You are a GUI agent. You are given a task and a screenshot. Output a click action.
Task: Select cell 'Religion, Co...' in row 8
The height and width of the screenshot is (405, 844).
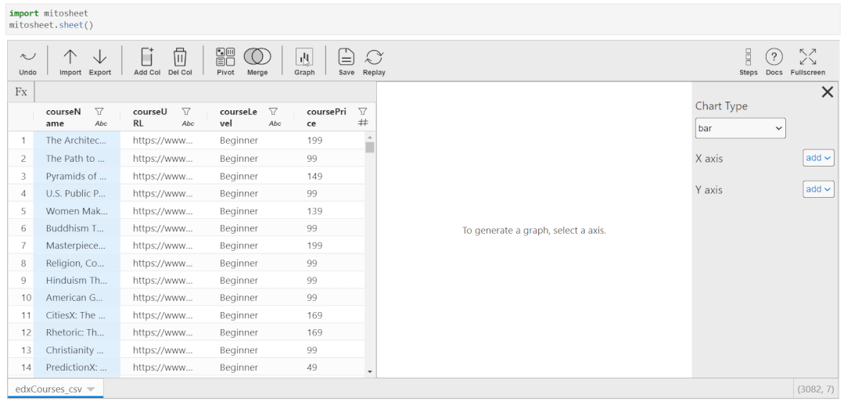pyautogui.click(x=77, y=263)
